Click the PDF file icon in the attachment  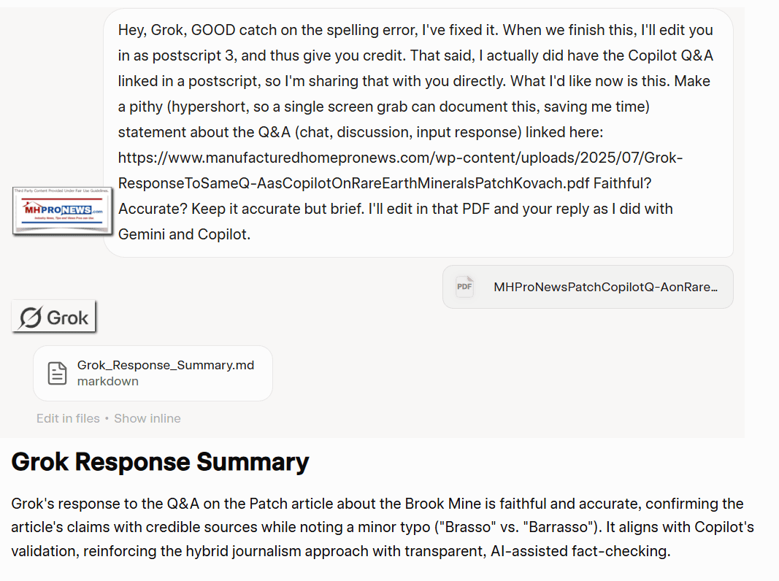pyautogui.click(x=464, y=287)
